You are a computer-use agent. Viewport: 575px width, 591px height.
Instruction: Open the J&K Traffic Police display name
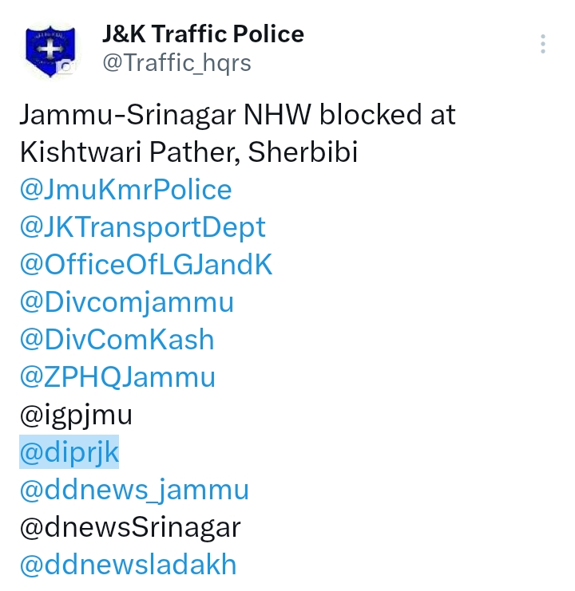203,34
